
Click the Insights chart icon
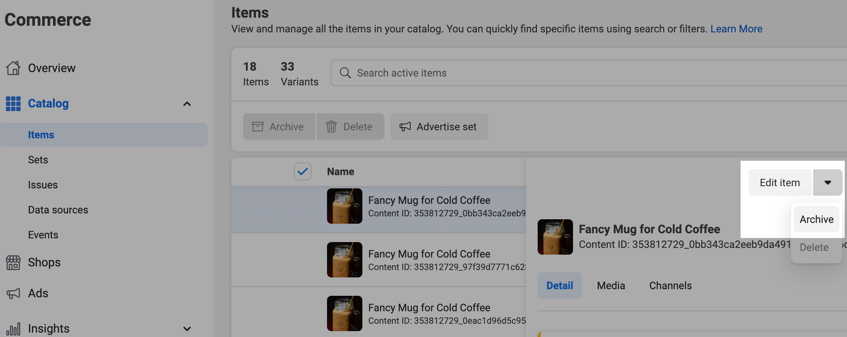(13, 329)
